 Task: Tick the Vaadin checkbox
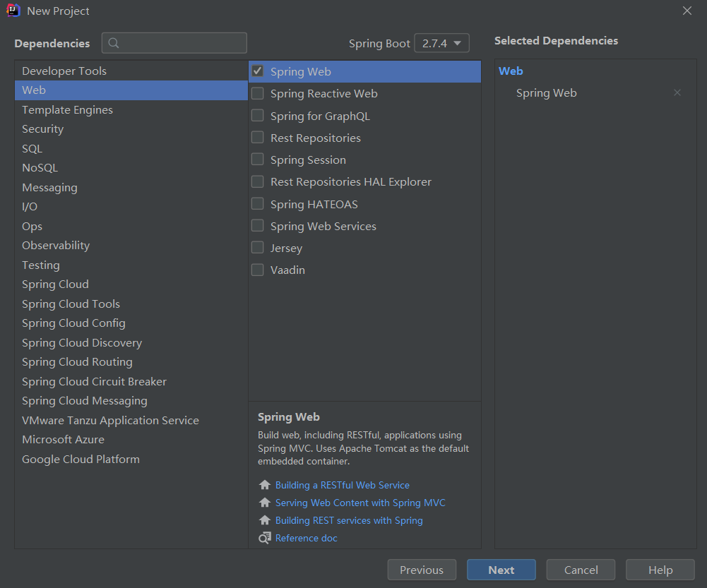tap(258, 270)
